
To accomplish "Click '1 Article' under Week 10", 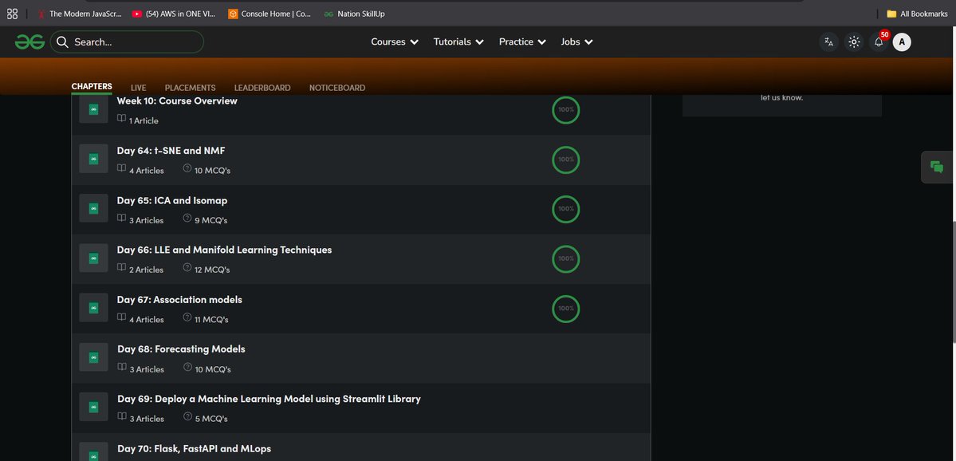I will click(144, 120).
